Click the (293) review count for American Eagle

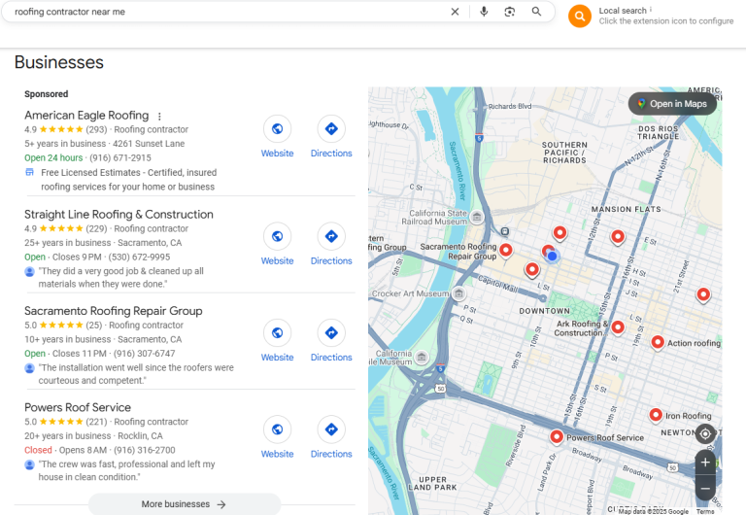[96, 129]
